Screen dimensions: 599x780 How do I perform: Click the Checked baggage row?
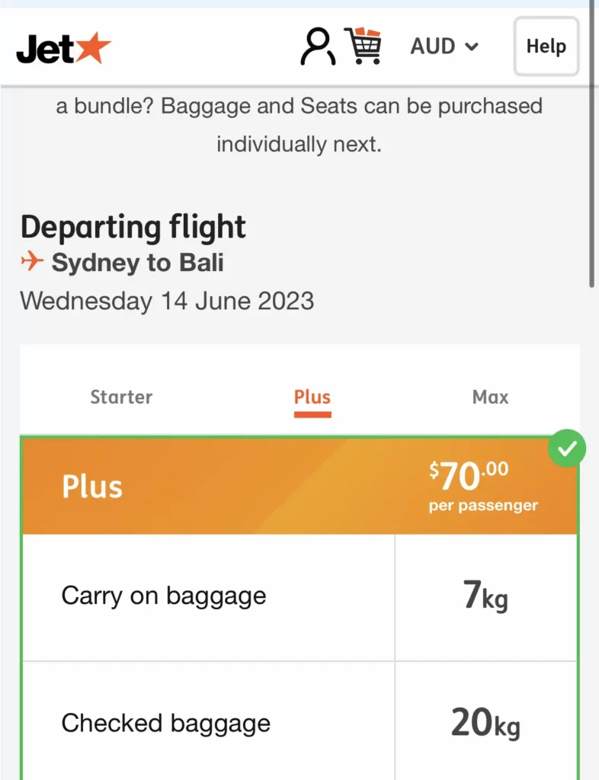[166, 723]
